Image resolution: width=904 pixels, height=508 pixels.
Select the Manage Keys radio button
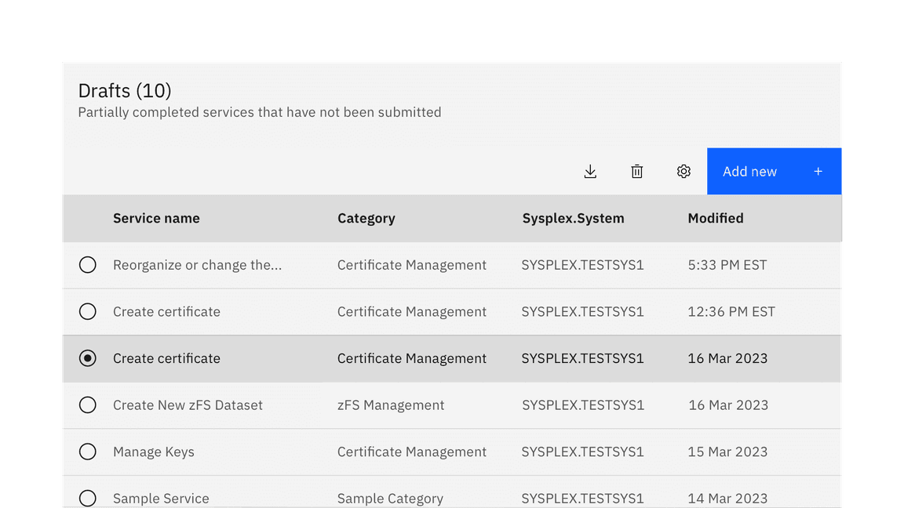(x=87, y=452)
